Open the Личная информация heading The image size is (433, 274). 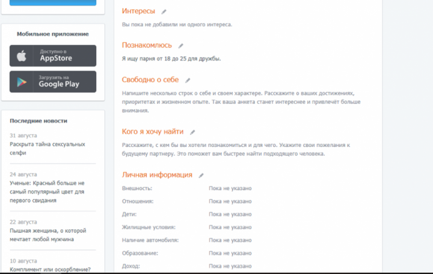point(157,175)
